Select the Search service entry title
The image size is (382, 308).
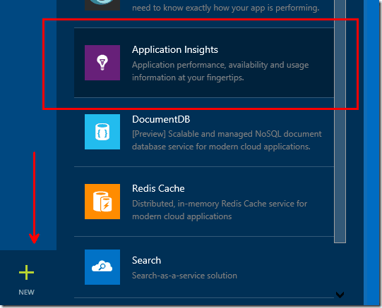tap(146, 260)
